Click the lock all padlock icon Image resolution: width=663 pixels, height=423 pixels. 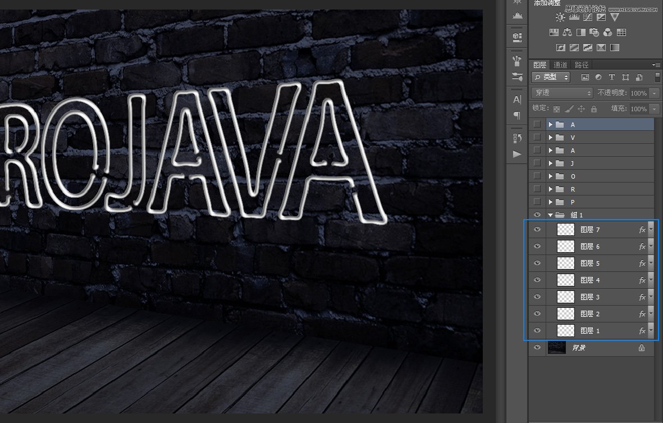tap(592, 108)
